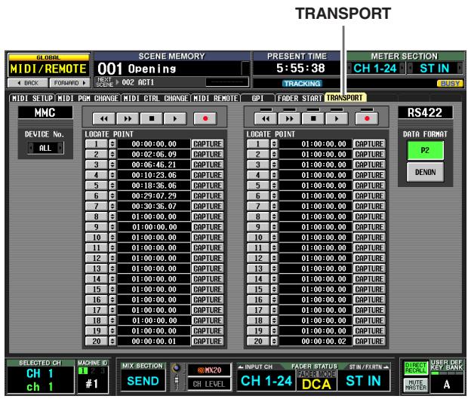Switch to the MIDI REMOTE tab
Viewport: 468px width, 399px height.
pyautogui.click(x=215, y=98)
